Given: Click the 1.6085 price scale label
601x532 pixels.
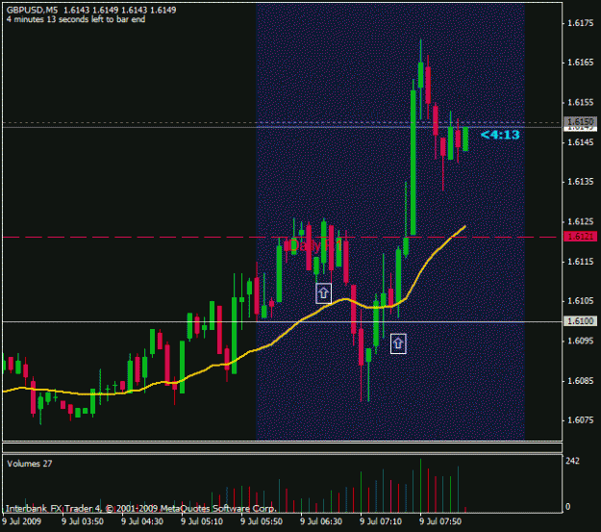Looking at the screenshot, I should [x=580, y=381].
